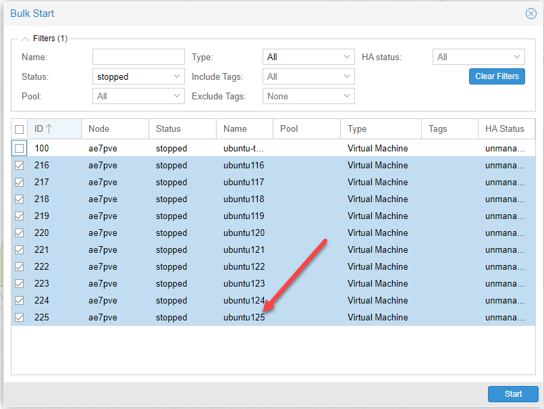Open the Pool filter dropdown

138,96
